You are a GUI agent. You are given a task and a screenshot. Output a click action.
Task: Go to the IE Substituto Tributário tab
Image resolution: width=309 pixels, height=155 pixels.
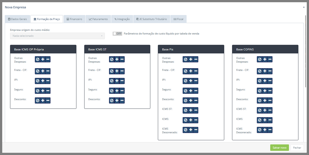(151, 19)
